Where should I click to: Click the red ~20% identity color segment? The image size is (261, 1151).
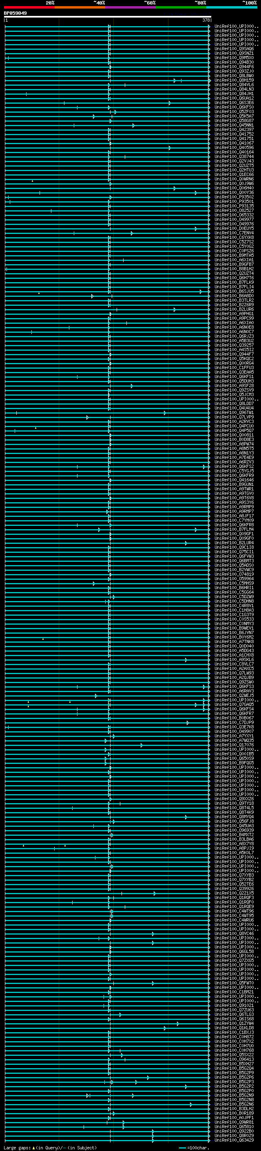click(x=29, y=7)
